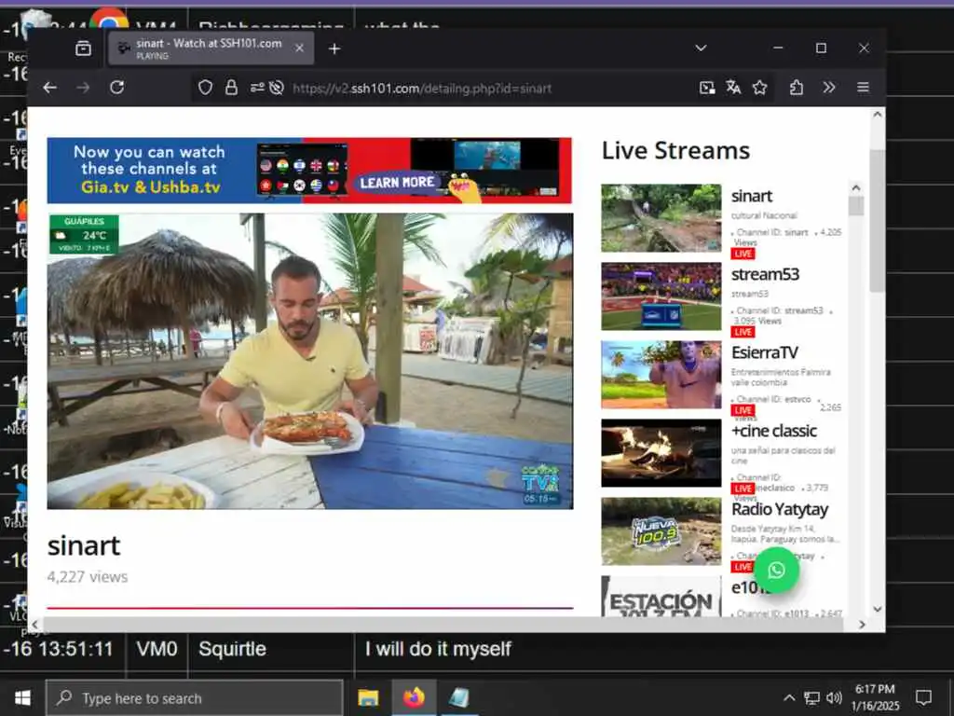The width and height of the screenshot is (954, 716).
Task: Open the Firefox hamburger menu
Action: tap(863, 88)
